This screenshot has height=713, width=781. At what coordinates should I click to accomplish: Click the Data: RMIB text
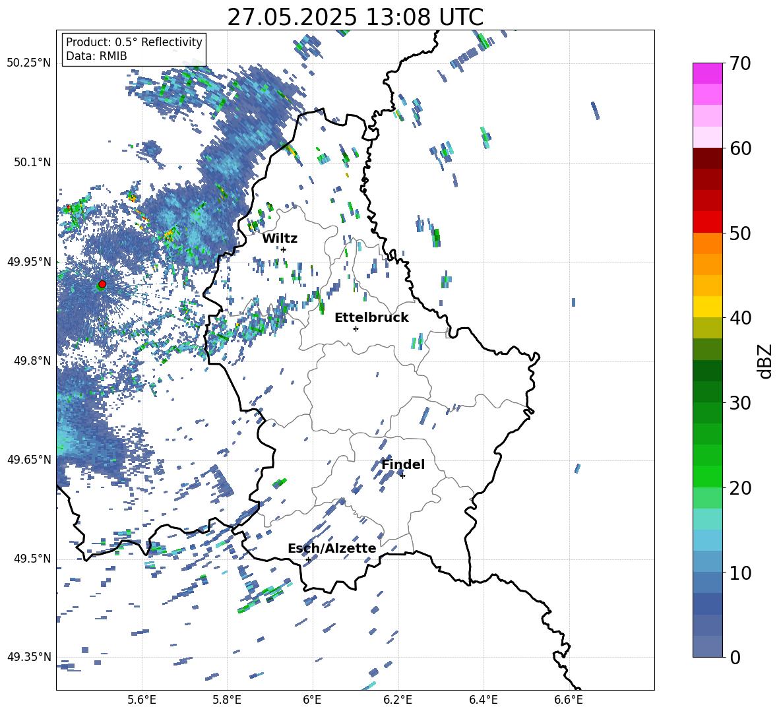tap(96, 56)
